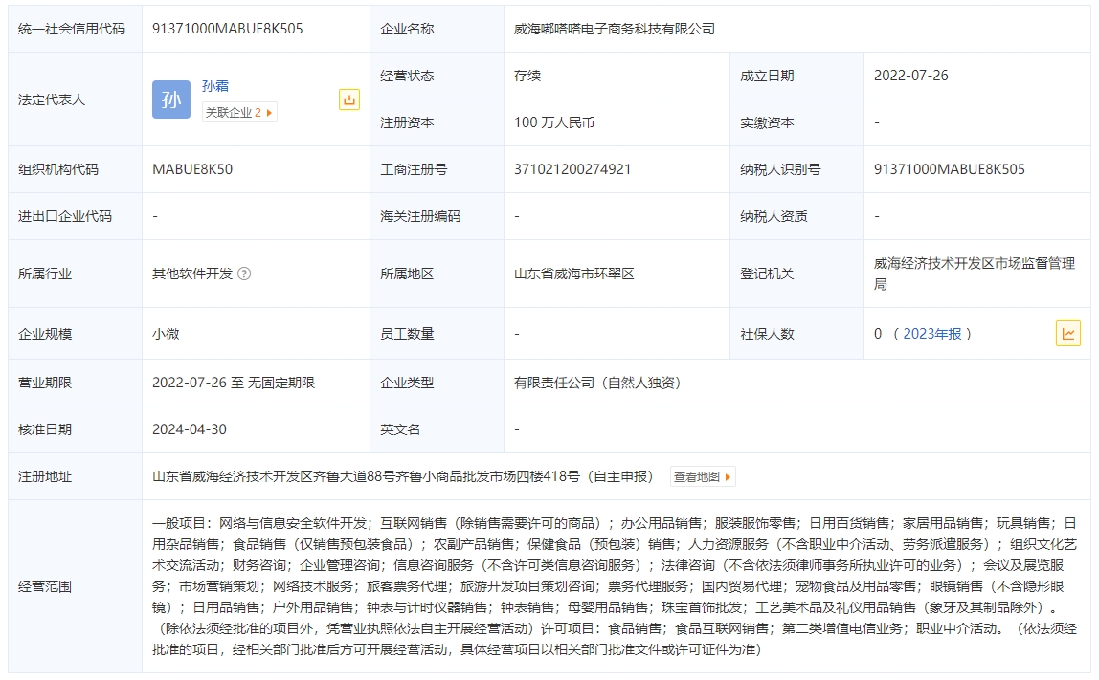Click the 员工数量 label

click(x=407, y=334)
